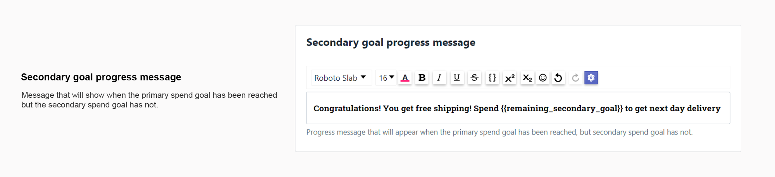
Task: Apply superscript formatting
Action: pyautogui.click(x=510, y=78)
